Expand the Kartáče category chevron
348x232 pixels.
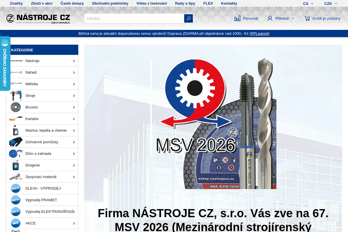[74, 119]
